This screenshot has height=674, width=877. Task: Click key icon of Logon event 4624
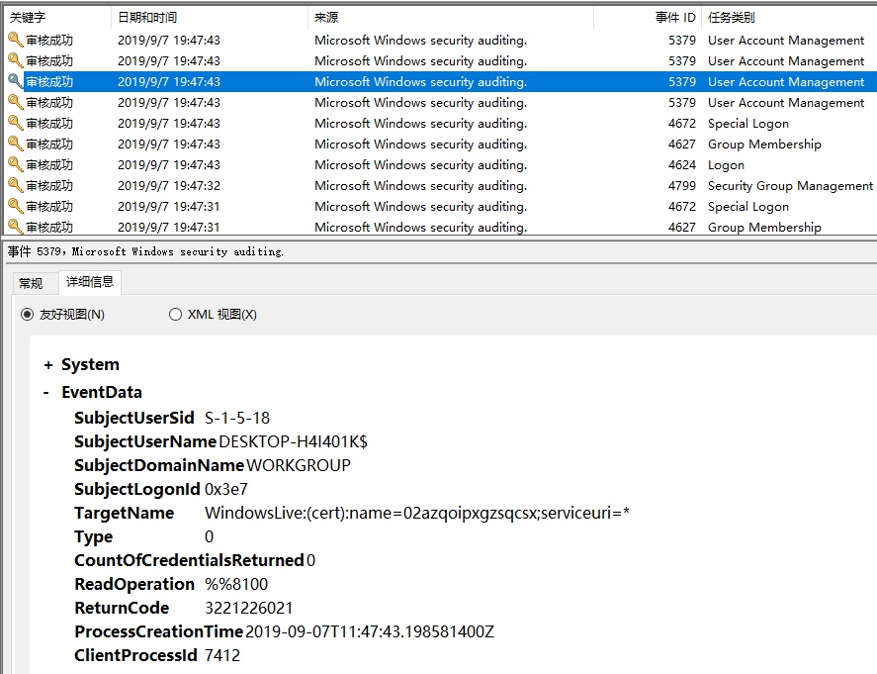click(x=15, y=164)
